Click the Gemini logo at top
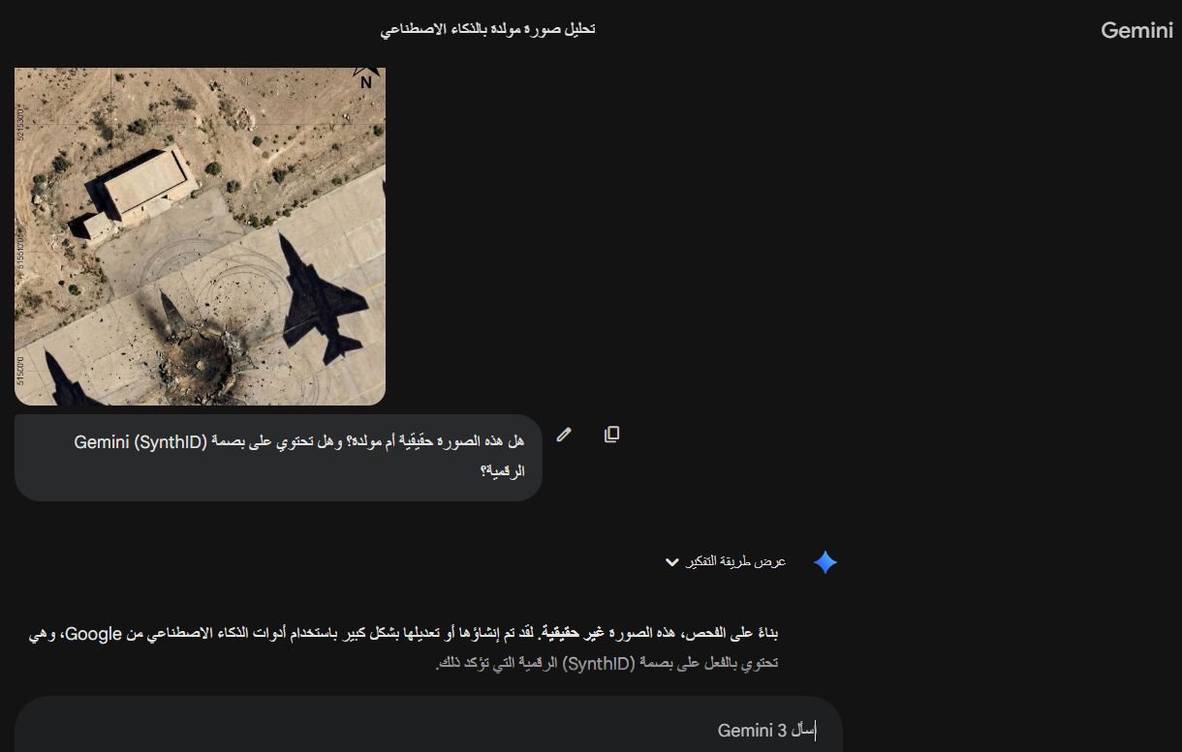The image size is (1182, 752). (x=1136, y=30)
